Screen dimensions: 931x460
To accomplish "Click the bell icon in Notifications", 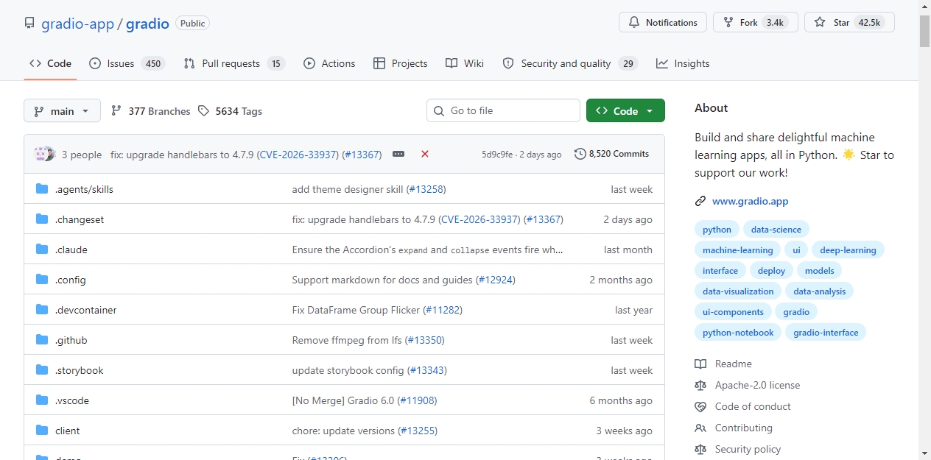I will pyautogui.click(x=634, y=23).
